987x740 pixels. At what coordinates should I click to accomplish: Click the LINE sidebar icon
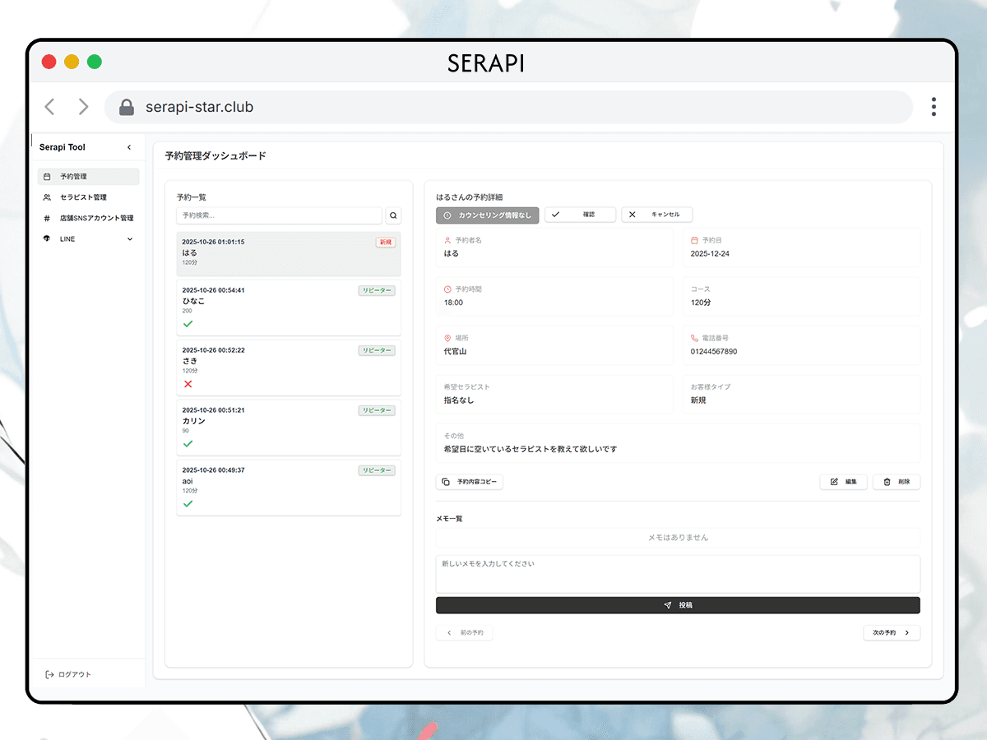pyautogui.click(x=47, y=238)
